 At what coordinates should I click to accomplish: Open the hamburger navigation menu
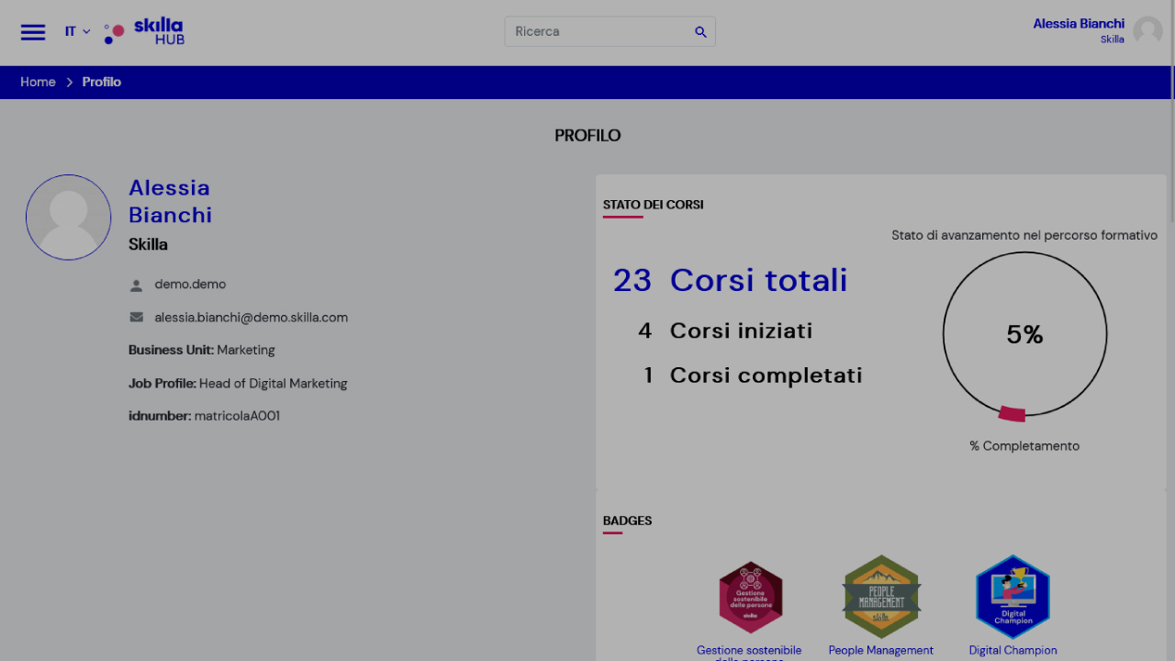coord(33,32)
